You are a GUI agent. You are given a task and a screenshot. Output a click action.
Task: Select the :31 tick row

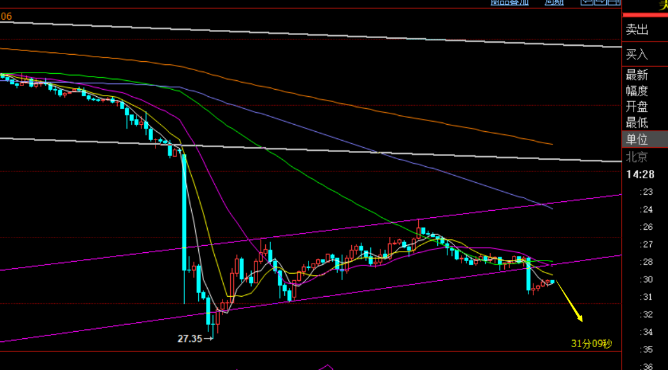646,297
